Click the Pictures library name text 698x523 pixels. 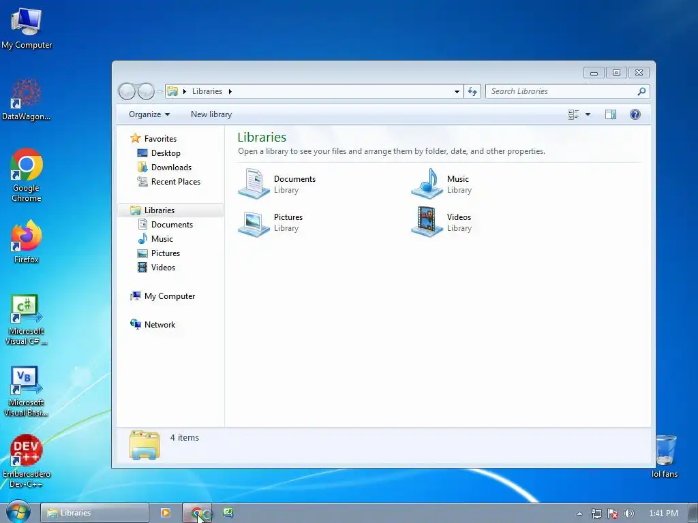coord(288,217)
